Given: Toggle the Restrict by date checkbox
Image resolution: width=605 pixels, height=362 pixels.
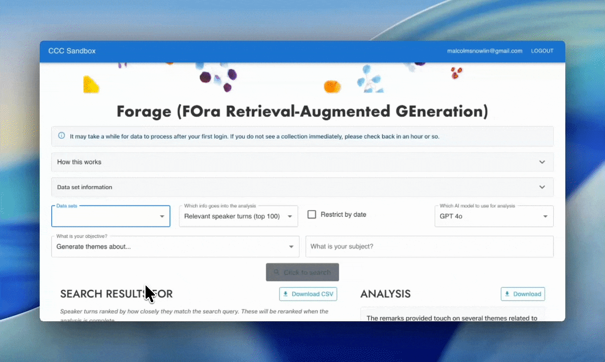Looking at the screenshot, I should (312, 215).
